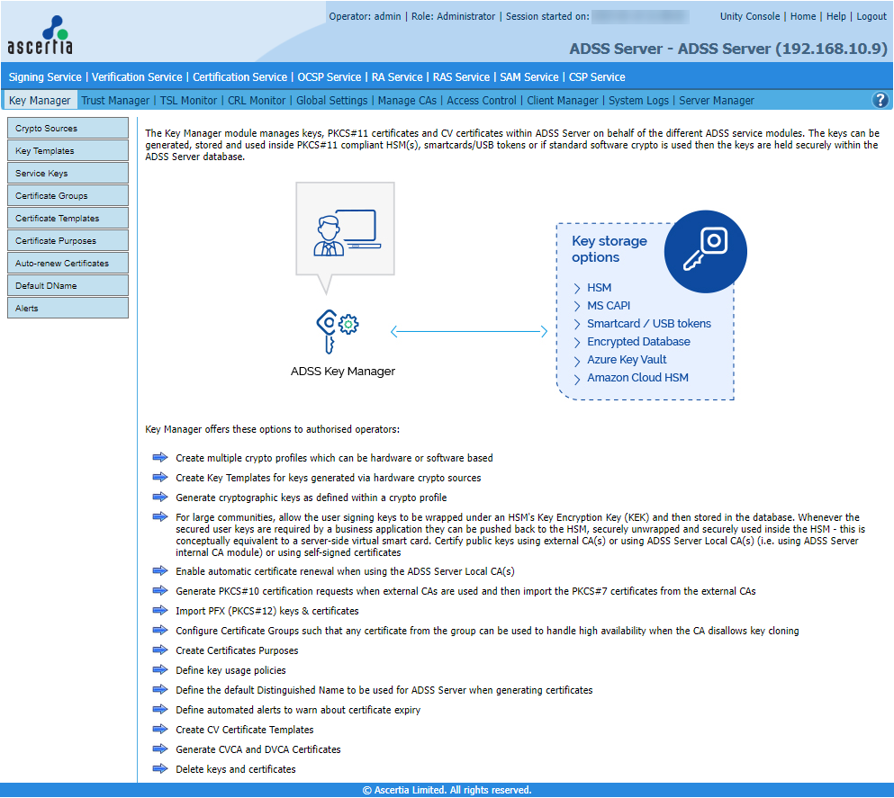
Task: Open Auto-renew Certificates sidebar button
Action: click(68, 264)
